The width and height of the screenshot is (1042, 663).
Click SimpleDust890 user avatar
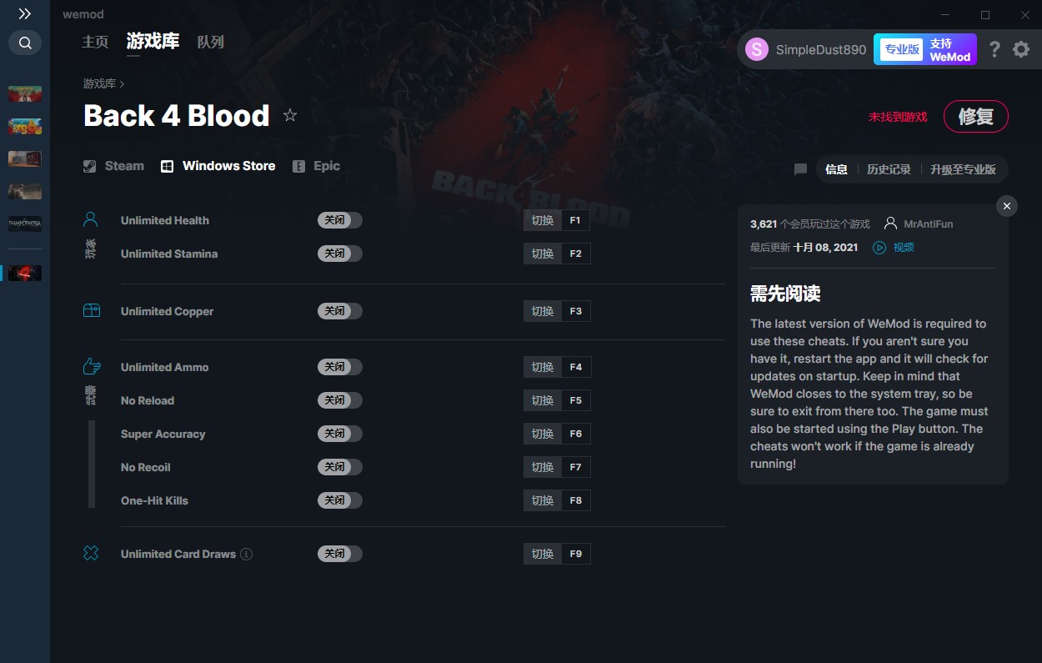pyautogui.click(x=757, y=49)
